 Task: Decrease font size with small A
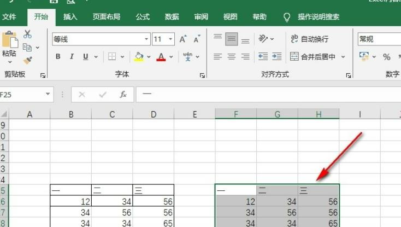197,39
